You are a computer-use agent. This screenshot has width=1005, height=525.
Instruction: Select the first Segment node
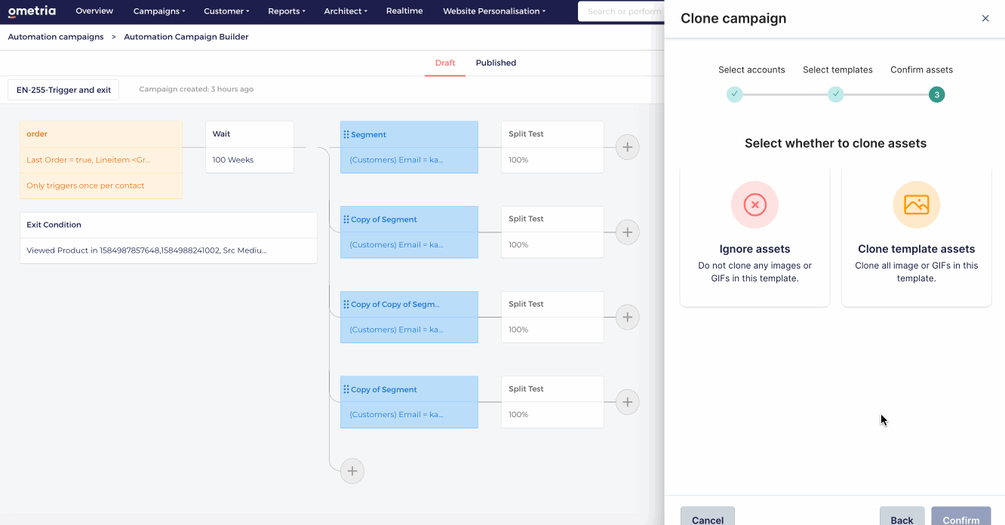click(x=409, y=147)
